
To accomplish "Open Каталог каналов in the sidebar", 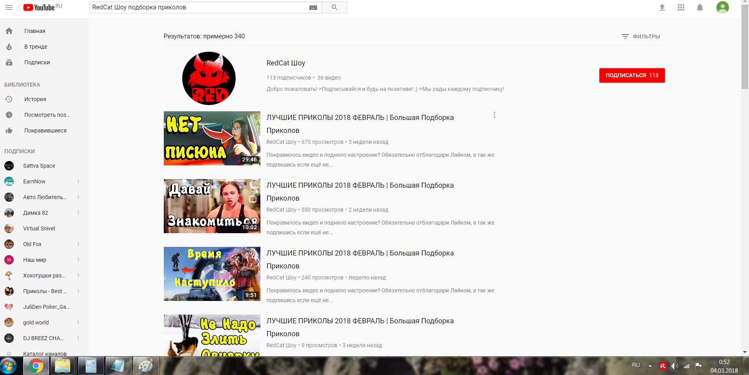I will point(44,353).
